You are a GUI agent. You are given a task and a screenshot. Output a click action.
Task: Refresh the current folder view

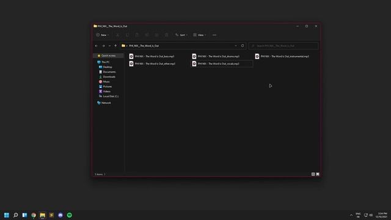(243, 46)
